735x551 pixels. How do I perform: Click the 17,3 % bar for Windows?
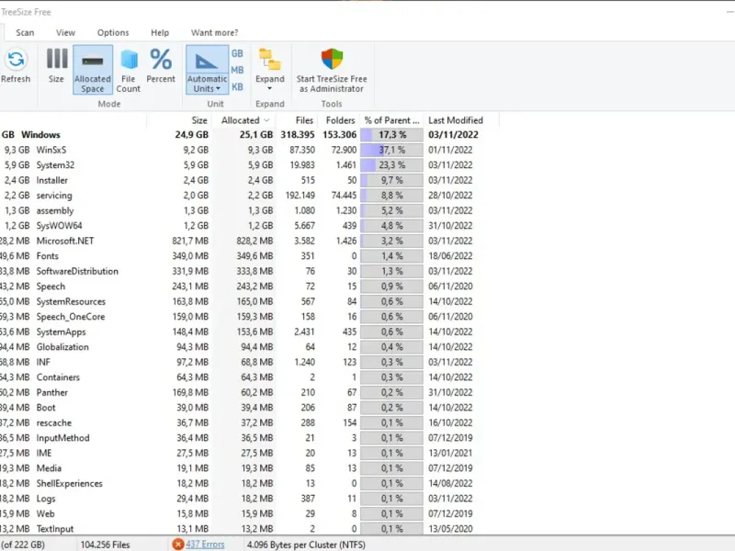pos(392,135)
